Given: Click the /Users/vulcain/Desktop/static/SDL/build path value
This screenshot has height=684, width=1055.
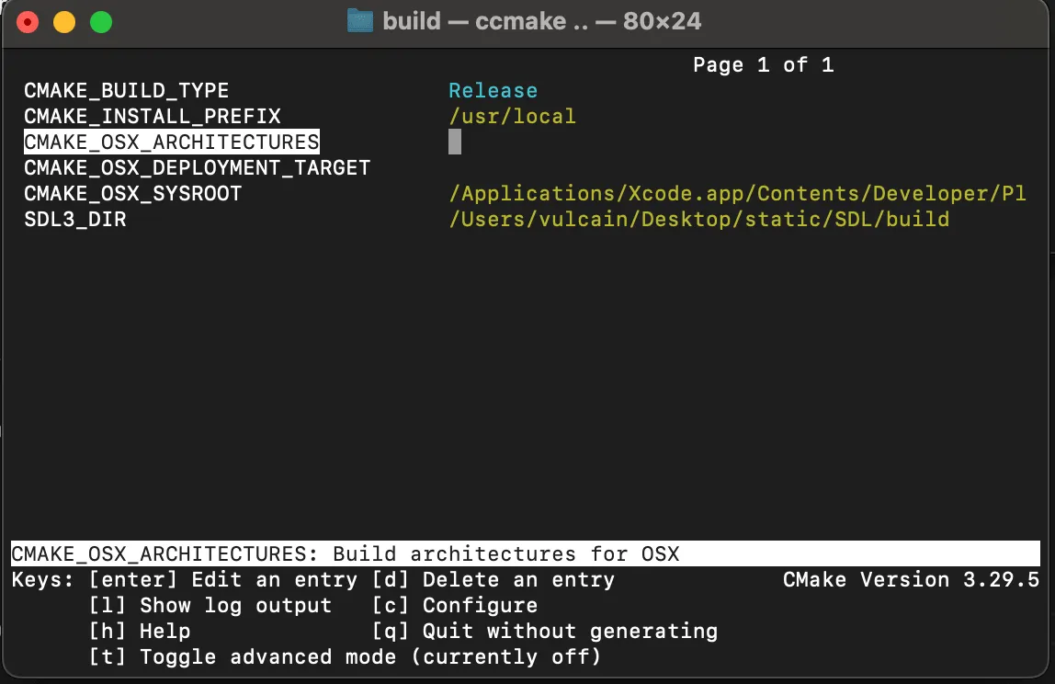Looking at the screenshot, I should (699, 219).
